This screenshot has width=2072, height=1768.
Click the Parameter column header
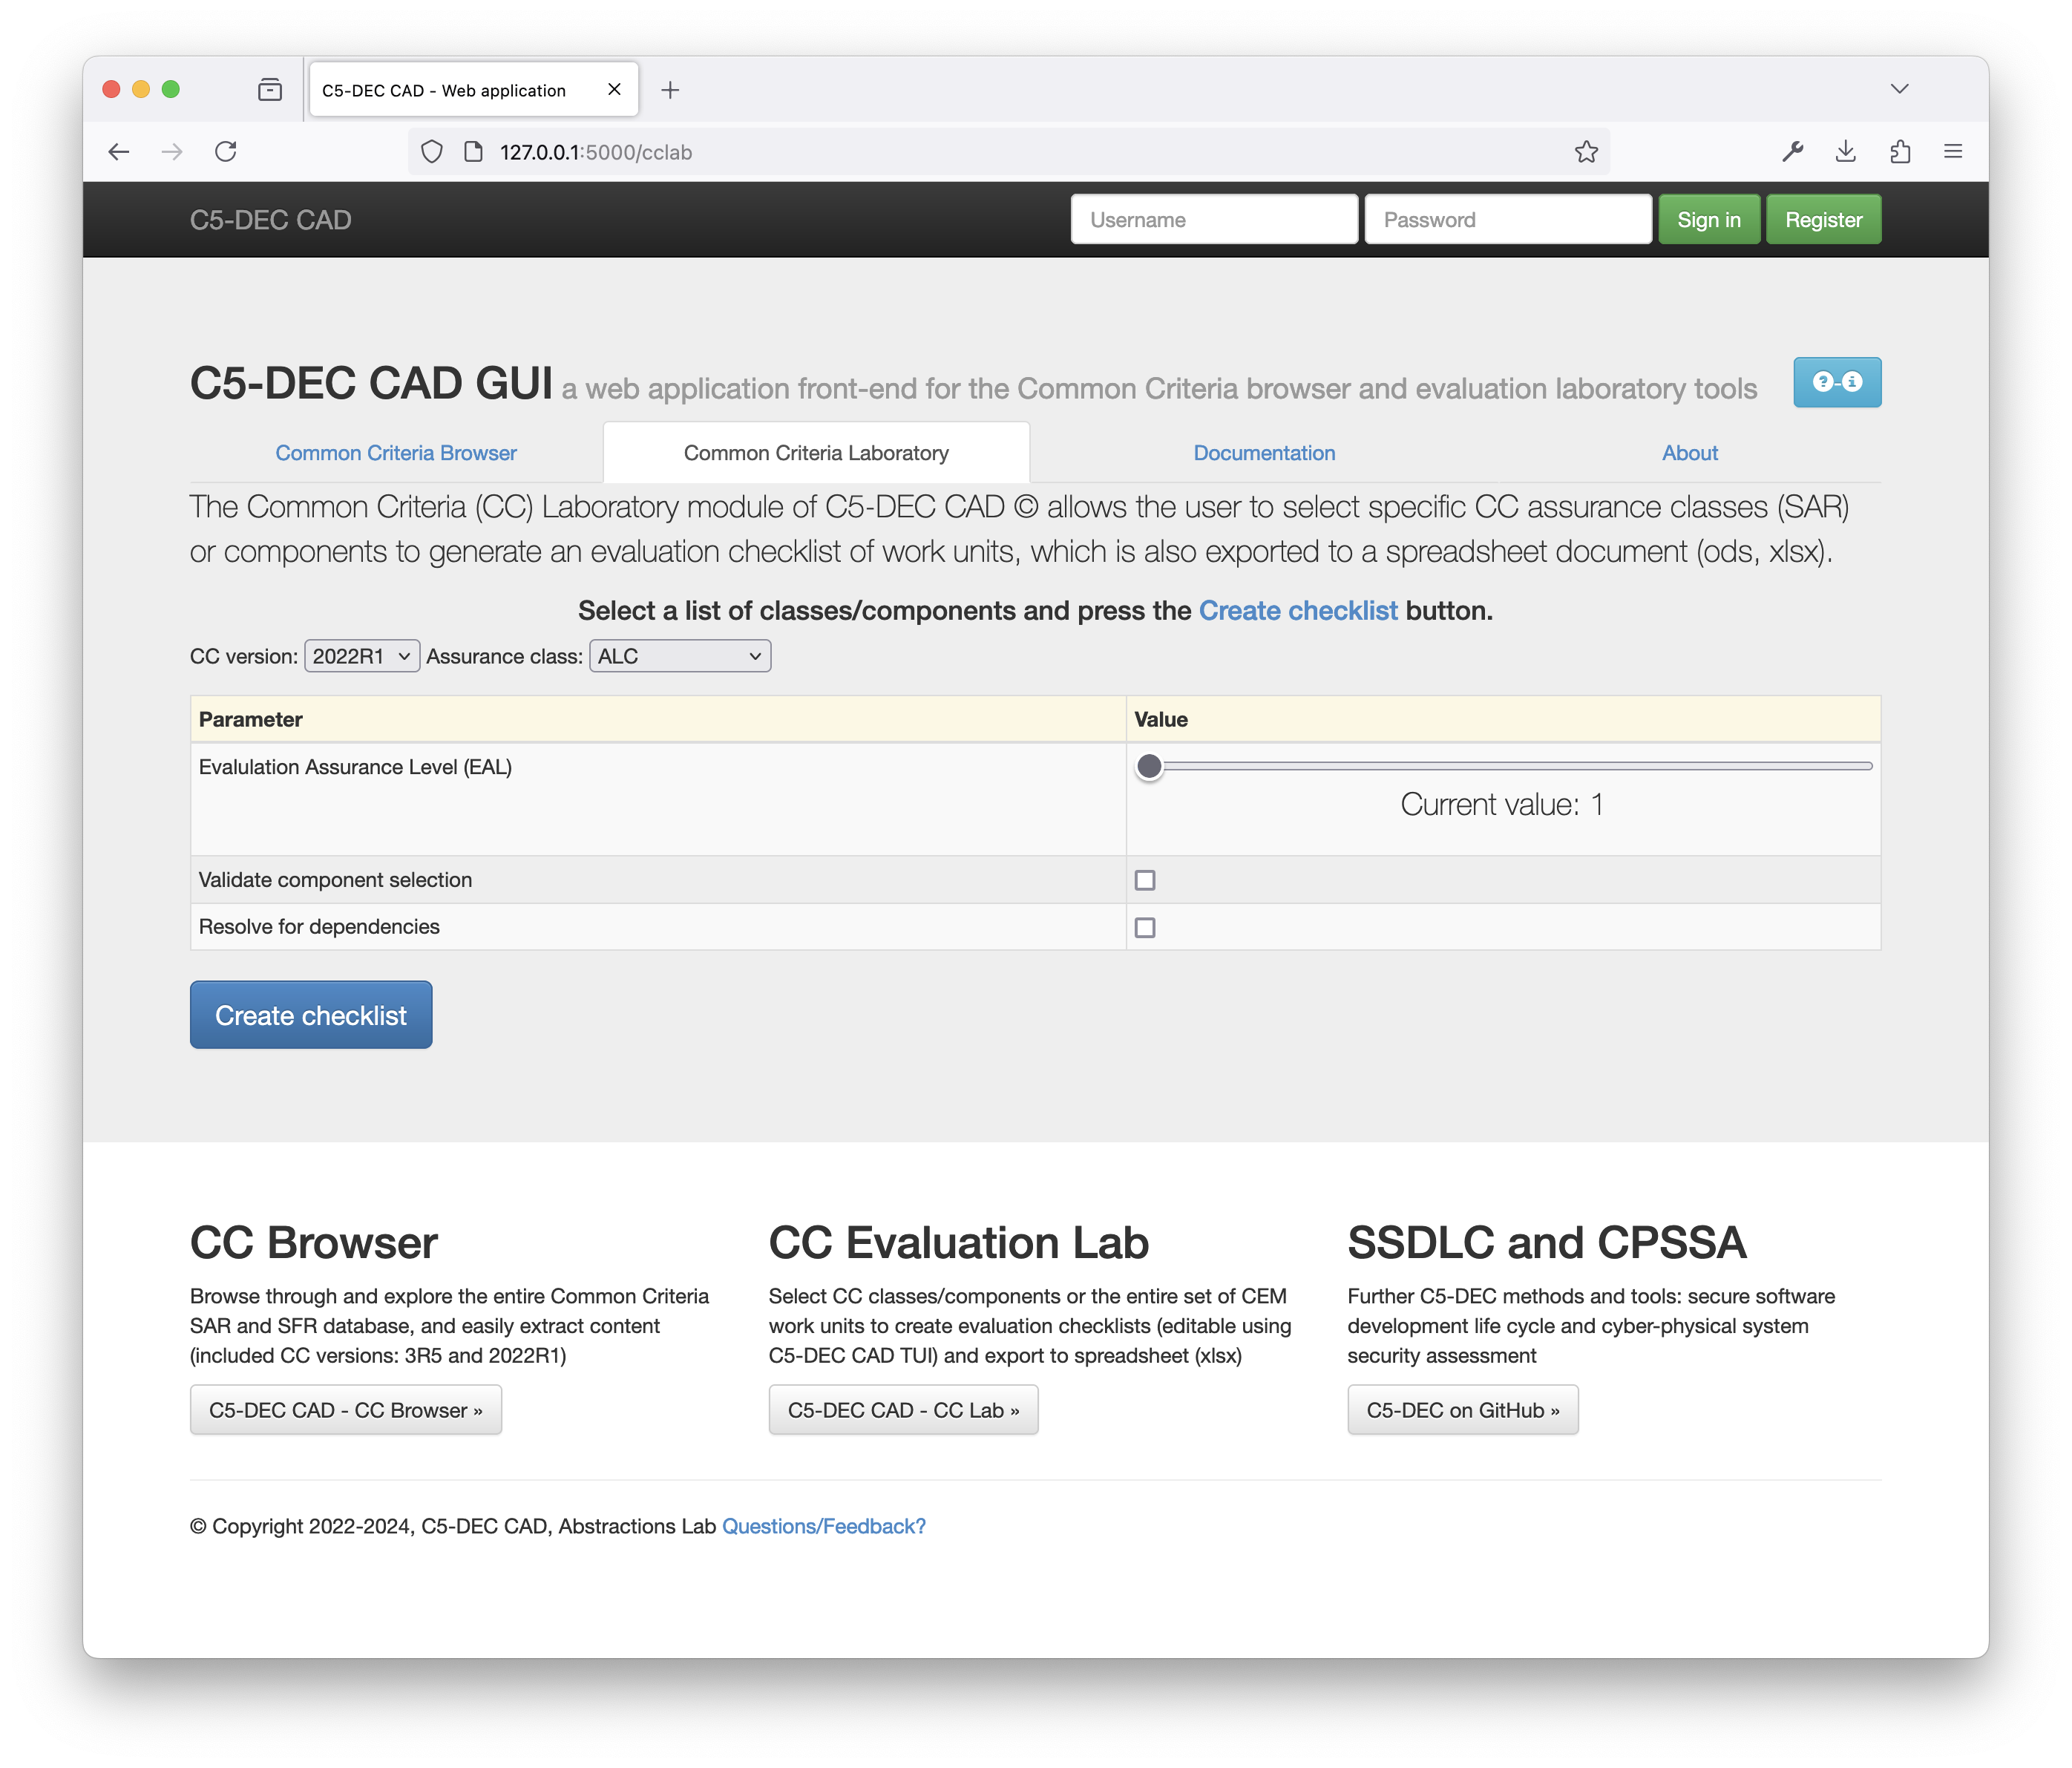tap(658, 719)
